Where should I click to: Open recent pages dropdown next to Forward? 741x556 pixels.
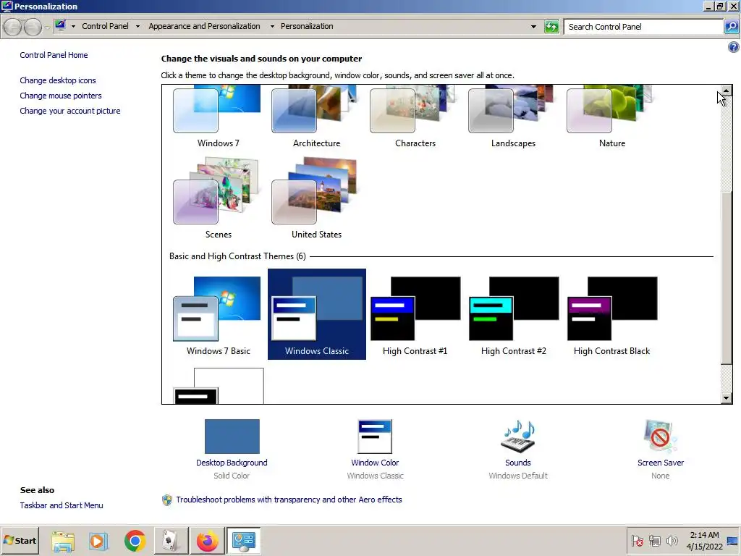tap(47, 28)
